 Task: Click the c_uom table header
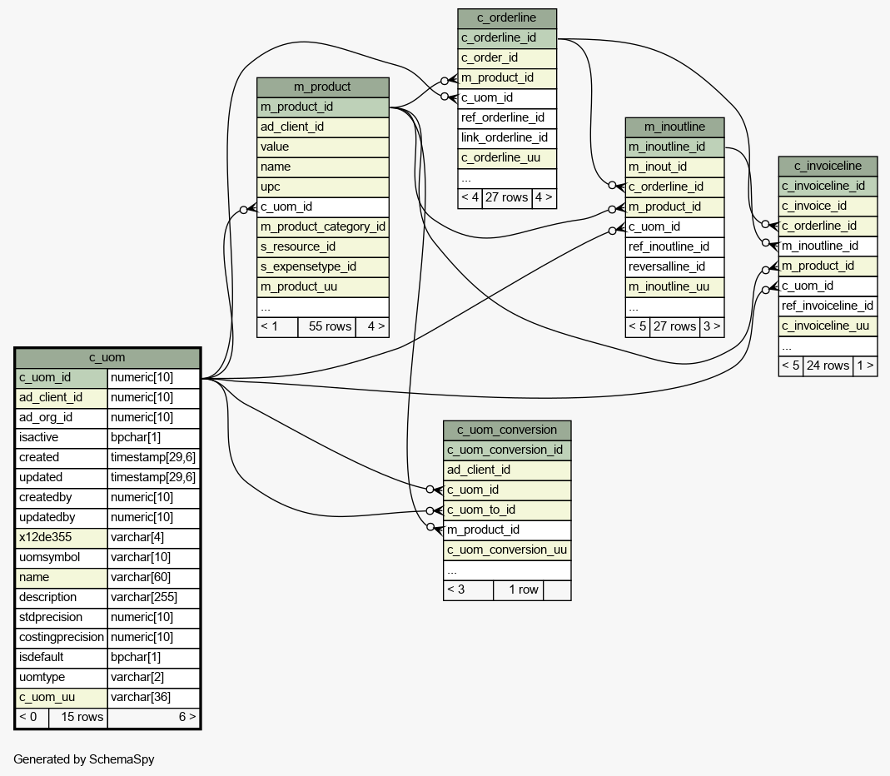point(107,358)
